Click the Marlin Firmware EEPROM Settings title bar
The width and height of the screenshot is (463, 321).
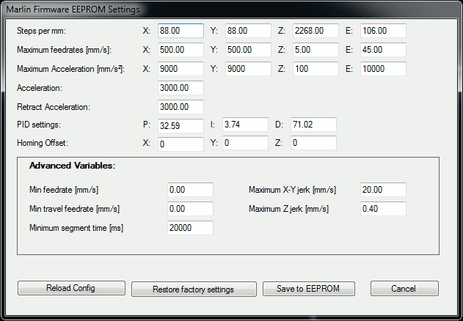point(232,9)
